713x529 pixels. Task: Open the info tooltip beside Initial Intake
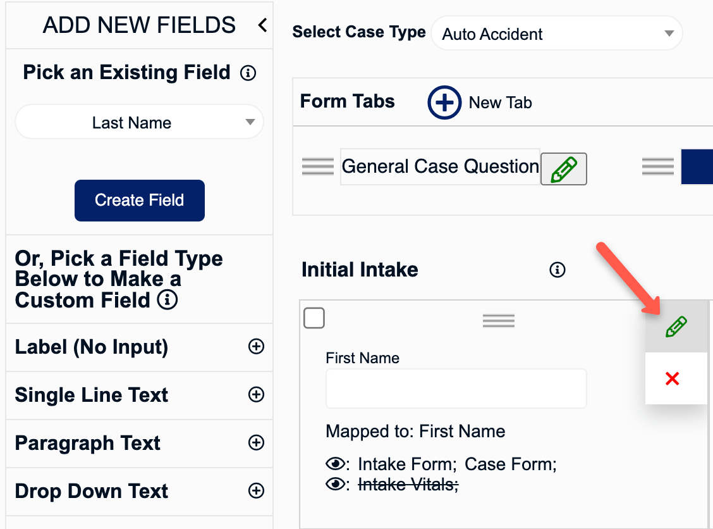tap(557, 270)
